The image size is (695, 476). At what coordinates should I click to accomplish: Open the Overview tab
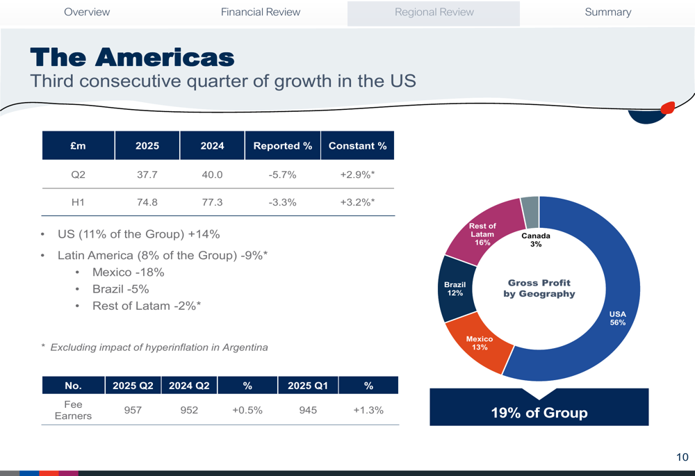coord(87,12)
